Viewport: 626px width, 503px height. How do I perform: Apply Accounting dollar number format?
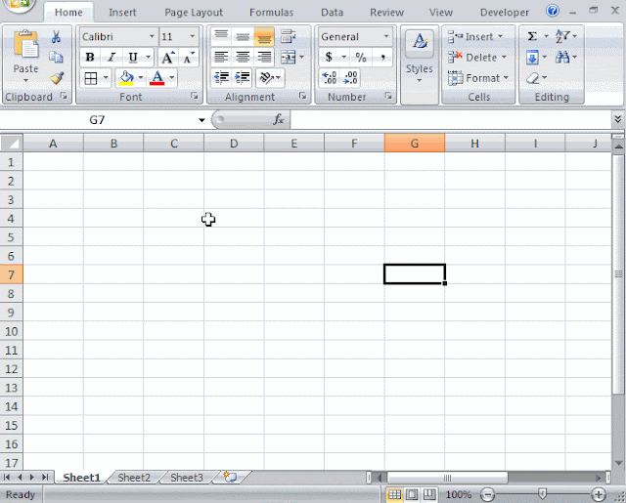[x=329, y=58]
